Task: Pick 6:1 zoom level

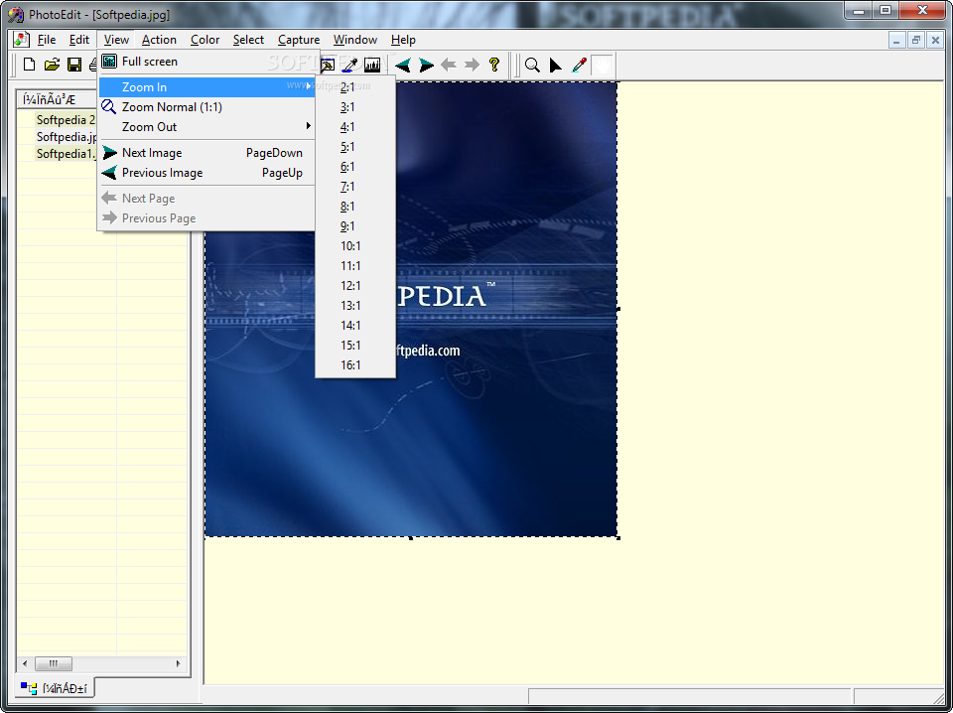Action: click(355, 167)
